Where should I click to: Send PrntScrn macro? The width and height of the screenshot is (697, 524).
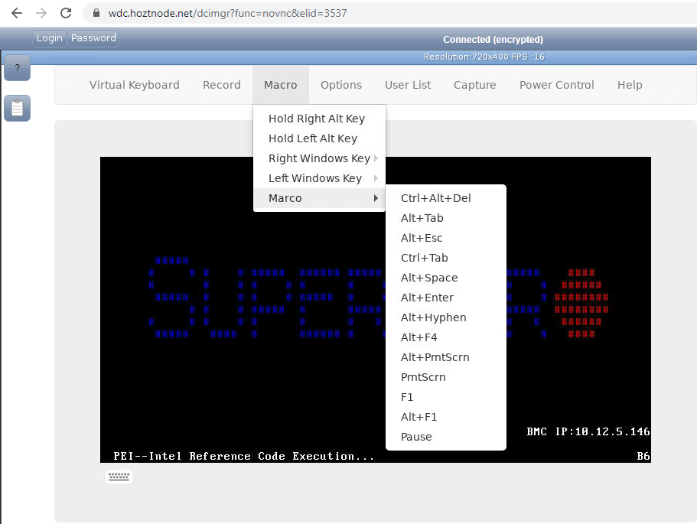[x=446, y=377]
